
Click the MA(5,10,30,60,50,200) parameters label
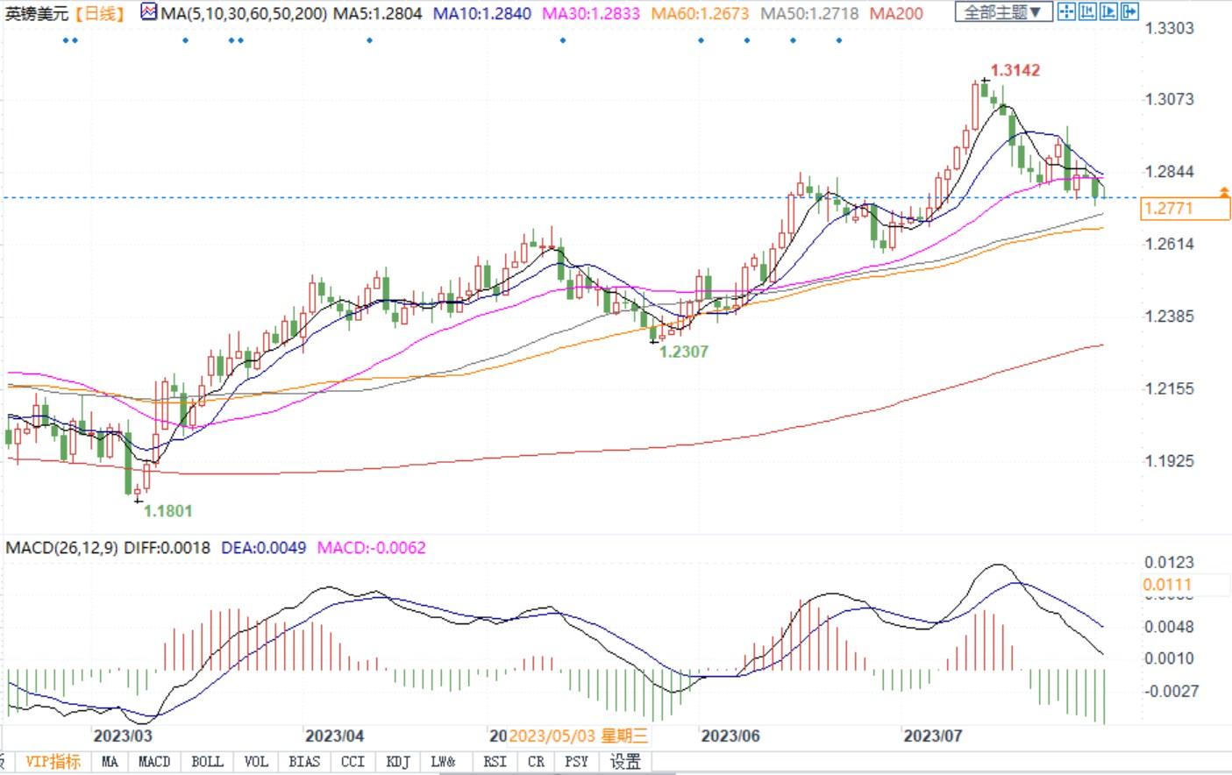tap(245, 13)
